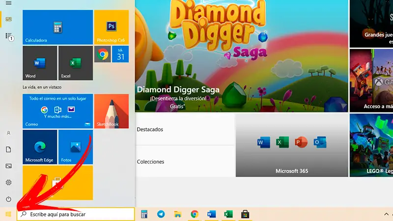
Task: Open Word from the taskbar
Action: (x=212, y=214)
